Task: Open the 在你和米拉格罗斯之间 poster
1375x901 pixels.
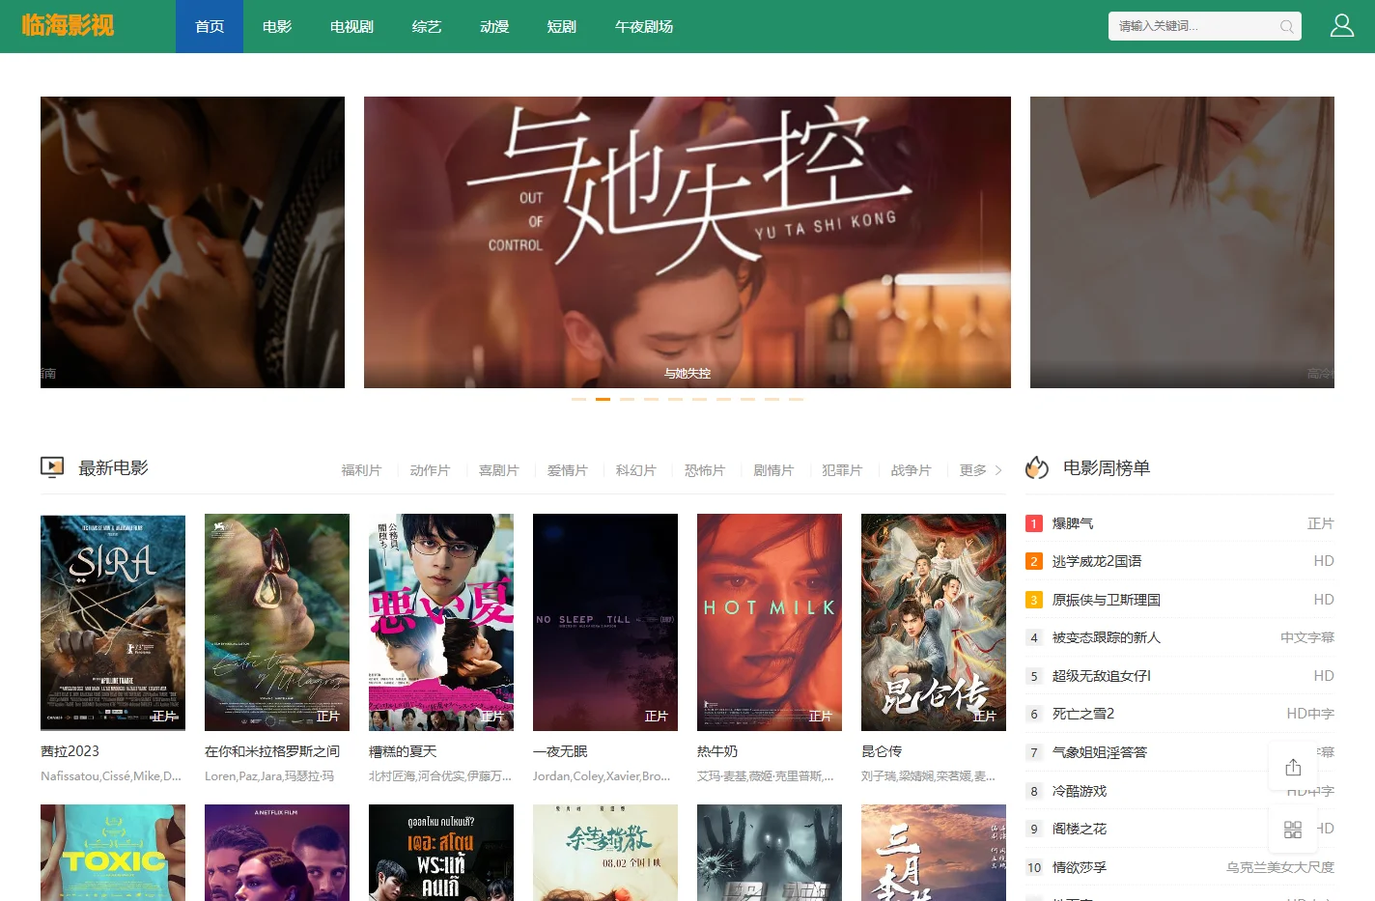Action: 277,622
